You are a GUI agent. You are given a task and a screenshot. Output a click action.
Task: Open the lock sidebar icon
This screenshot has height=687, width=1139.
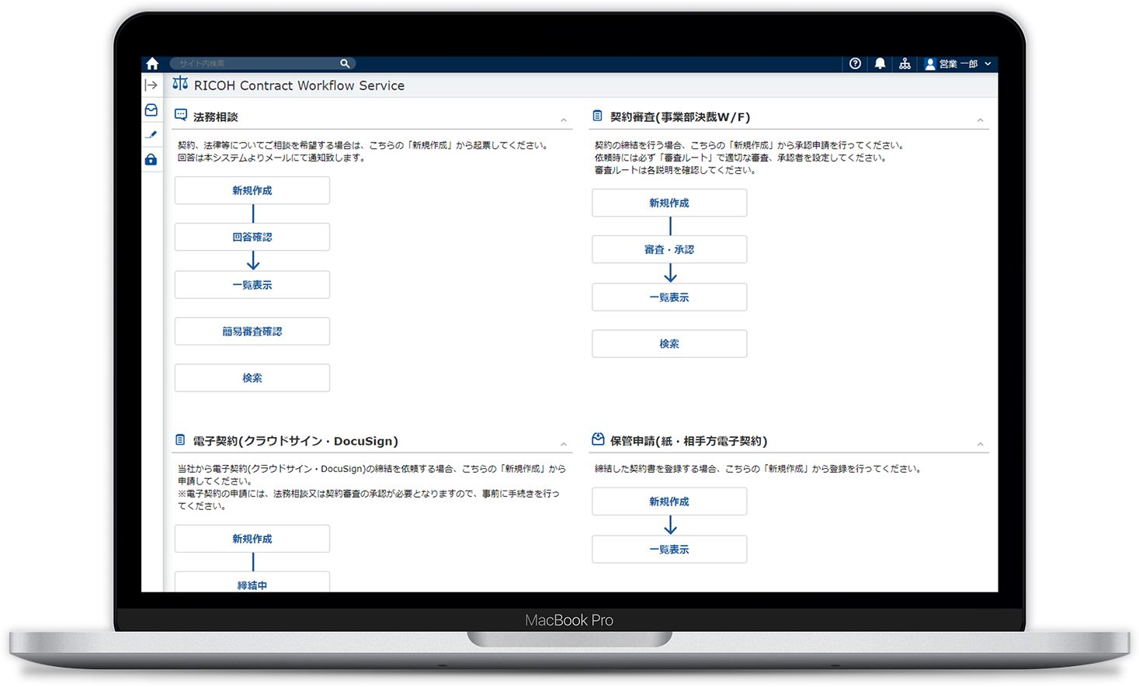[151, 160]
